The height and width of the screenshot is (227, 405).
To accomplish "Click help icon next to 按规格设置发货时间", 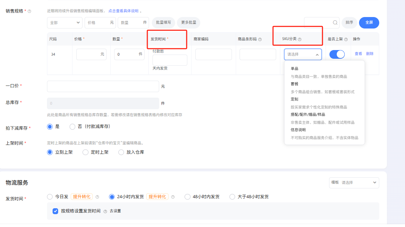I will click(x=106, y=211).
